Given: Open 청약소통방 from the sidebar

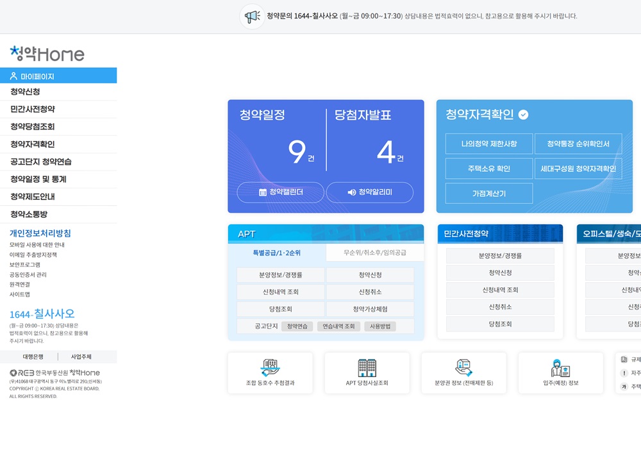Looking at the screenshot, I should (x=29, y=215).
